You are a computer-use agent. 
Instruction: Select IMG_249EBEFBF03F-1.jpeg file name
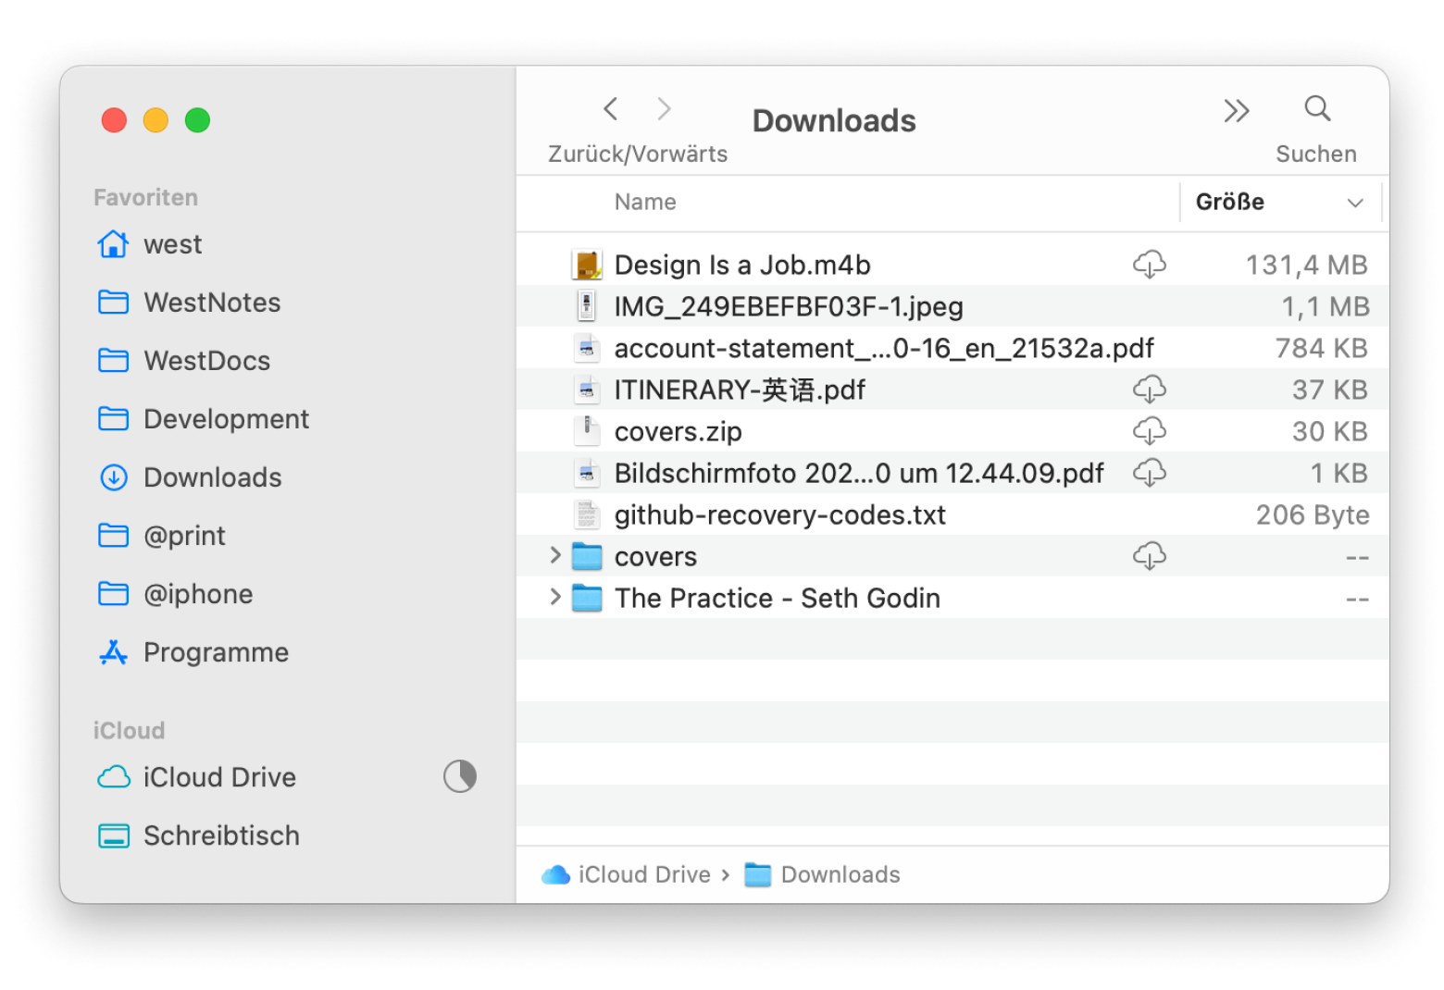point(789,306)
